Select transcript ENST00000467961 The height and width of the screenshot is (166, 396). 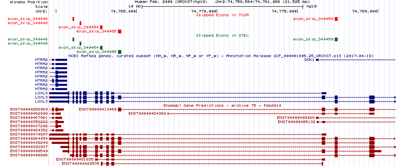(x=29, y=118)
